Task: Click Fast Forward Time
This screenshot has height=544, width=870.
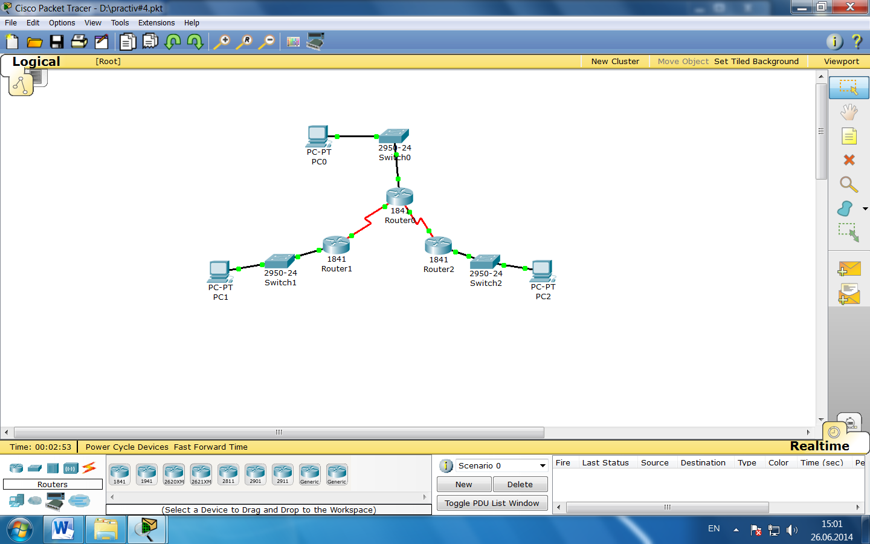Action: [x=211, y=447]
